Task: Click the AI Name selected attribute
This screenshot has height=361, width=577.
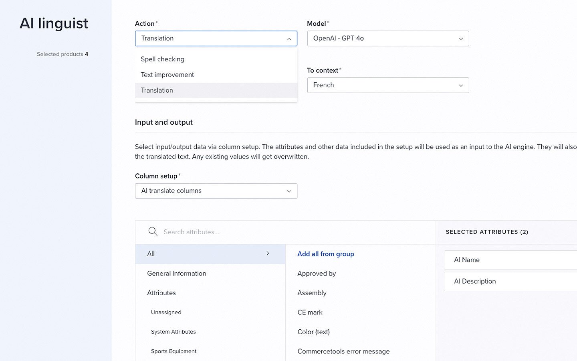Action: (467, 260)
